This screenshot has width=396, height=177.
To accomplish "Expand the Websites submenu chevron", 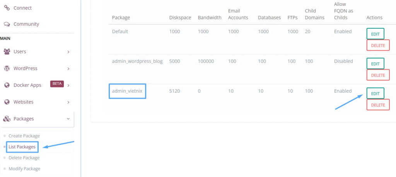I will (68, 102).
